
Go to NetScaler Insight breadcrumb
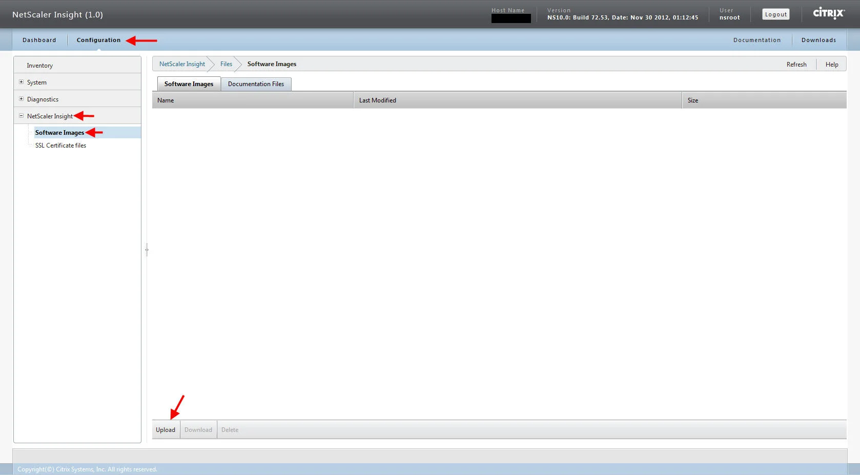click(182, 64)
